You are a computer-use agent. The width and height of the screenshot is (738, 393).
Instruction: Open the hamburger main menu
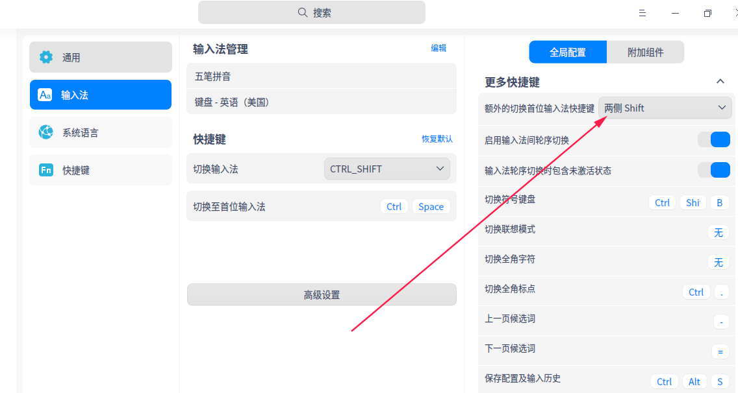(643, 13)
